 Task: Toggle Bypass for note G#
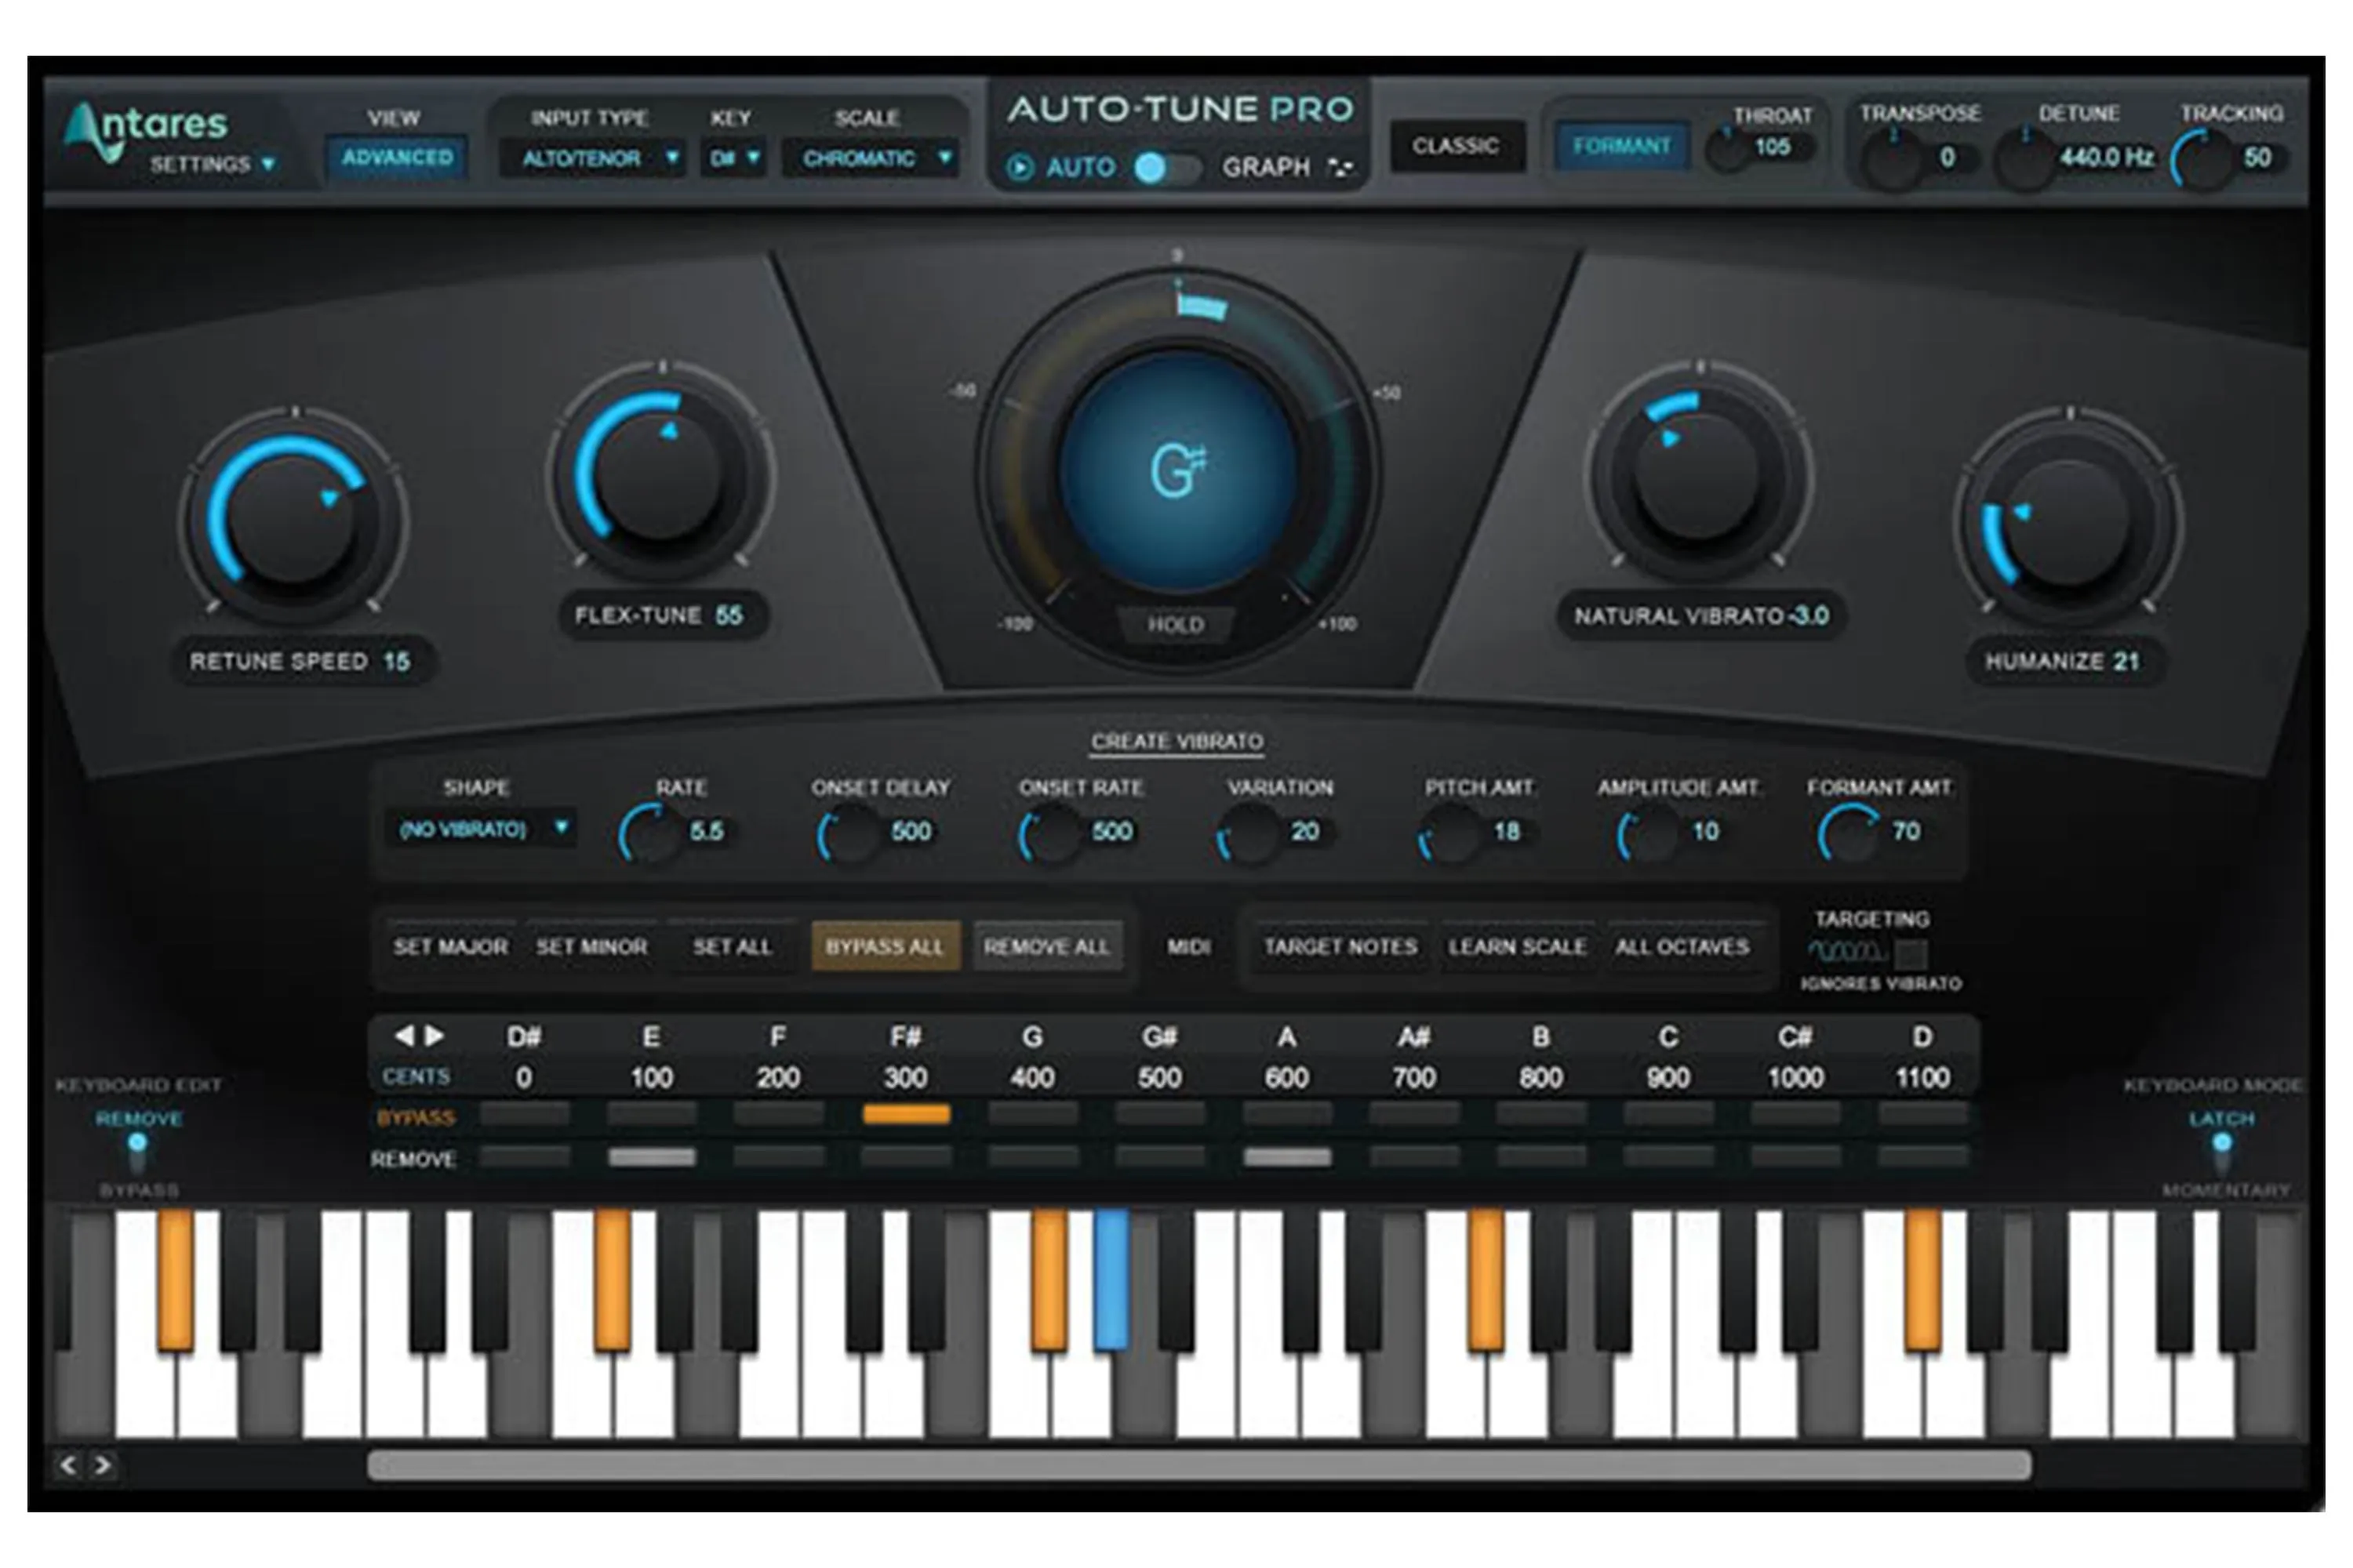(x=1159, y=1114)
